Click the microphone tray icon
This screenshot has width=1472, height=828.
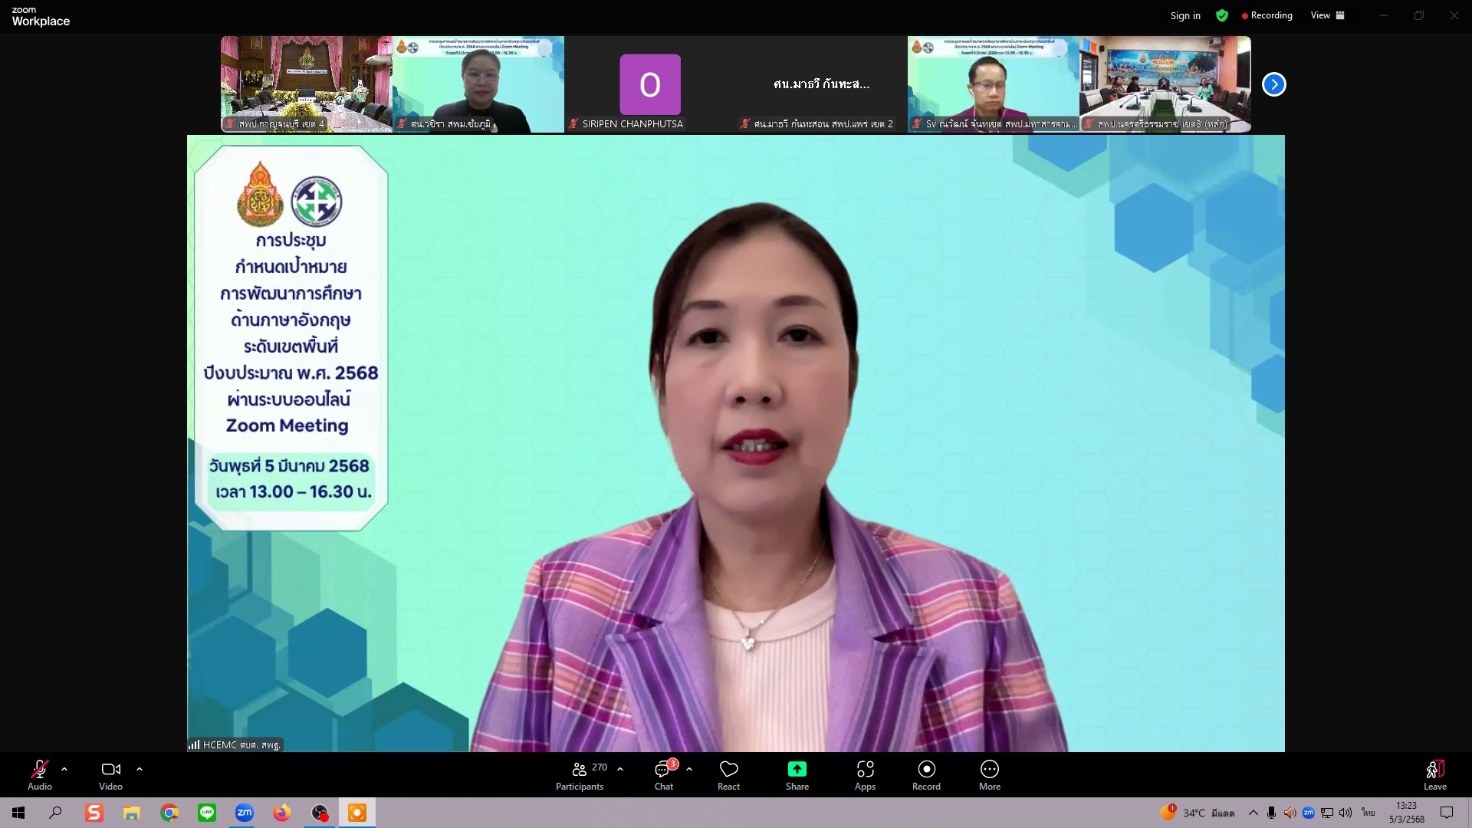coord(1271,813)
